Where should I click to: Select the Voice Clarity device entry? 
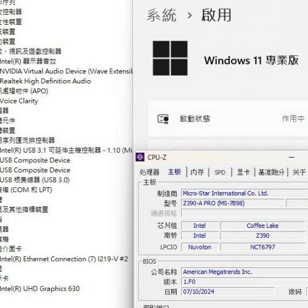pyautogui.click(x=19, y=101)
